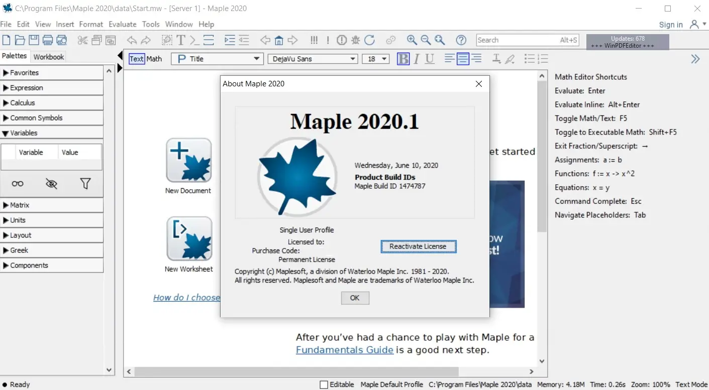The height and width of the screenshot is (390, 709).
Task: Switch input to Math mode
Action: (154, 59)
